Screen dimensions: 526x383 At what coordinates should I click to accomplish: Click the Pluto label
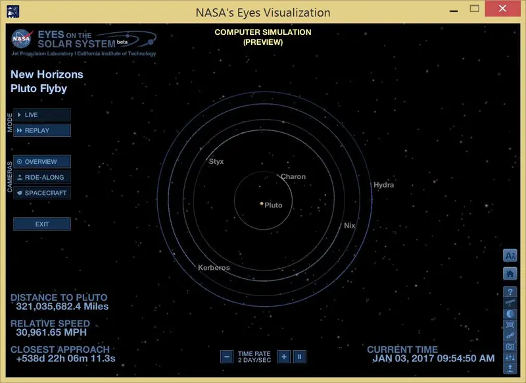tap(273, 205)
